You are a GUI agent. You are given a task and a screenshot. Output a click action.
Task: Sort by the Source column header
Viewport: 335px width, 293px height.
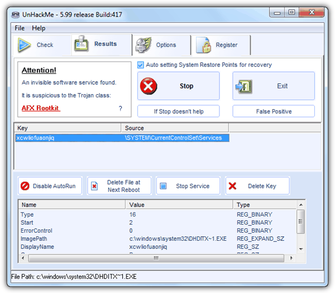tap(175, 128)
